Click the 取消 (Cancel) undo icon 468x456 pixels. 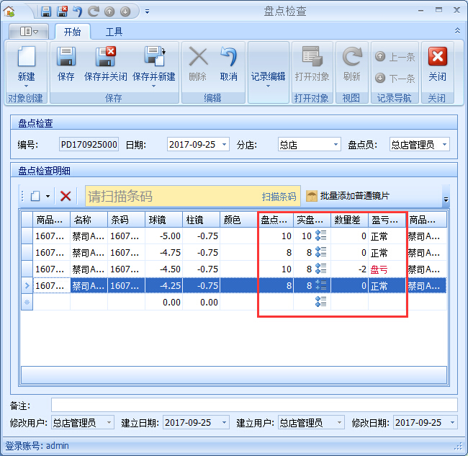click(x=229, y=58)
